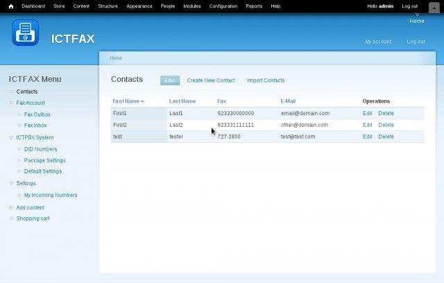
Task: Click the test@test.com cell
Action: click(x=298, y=137)
